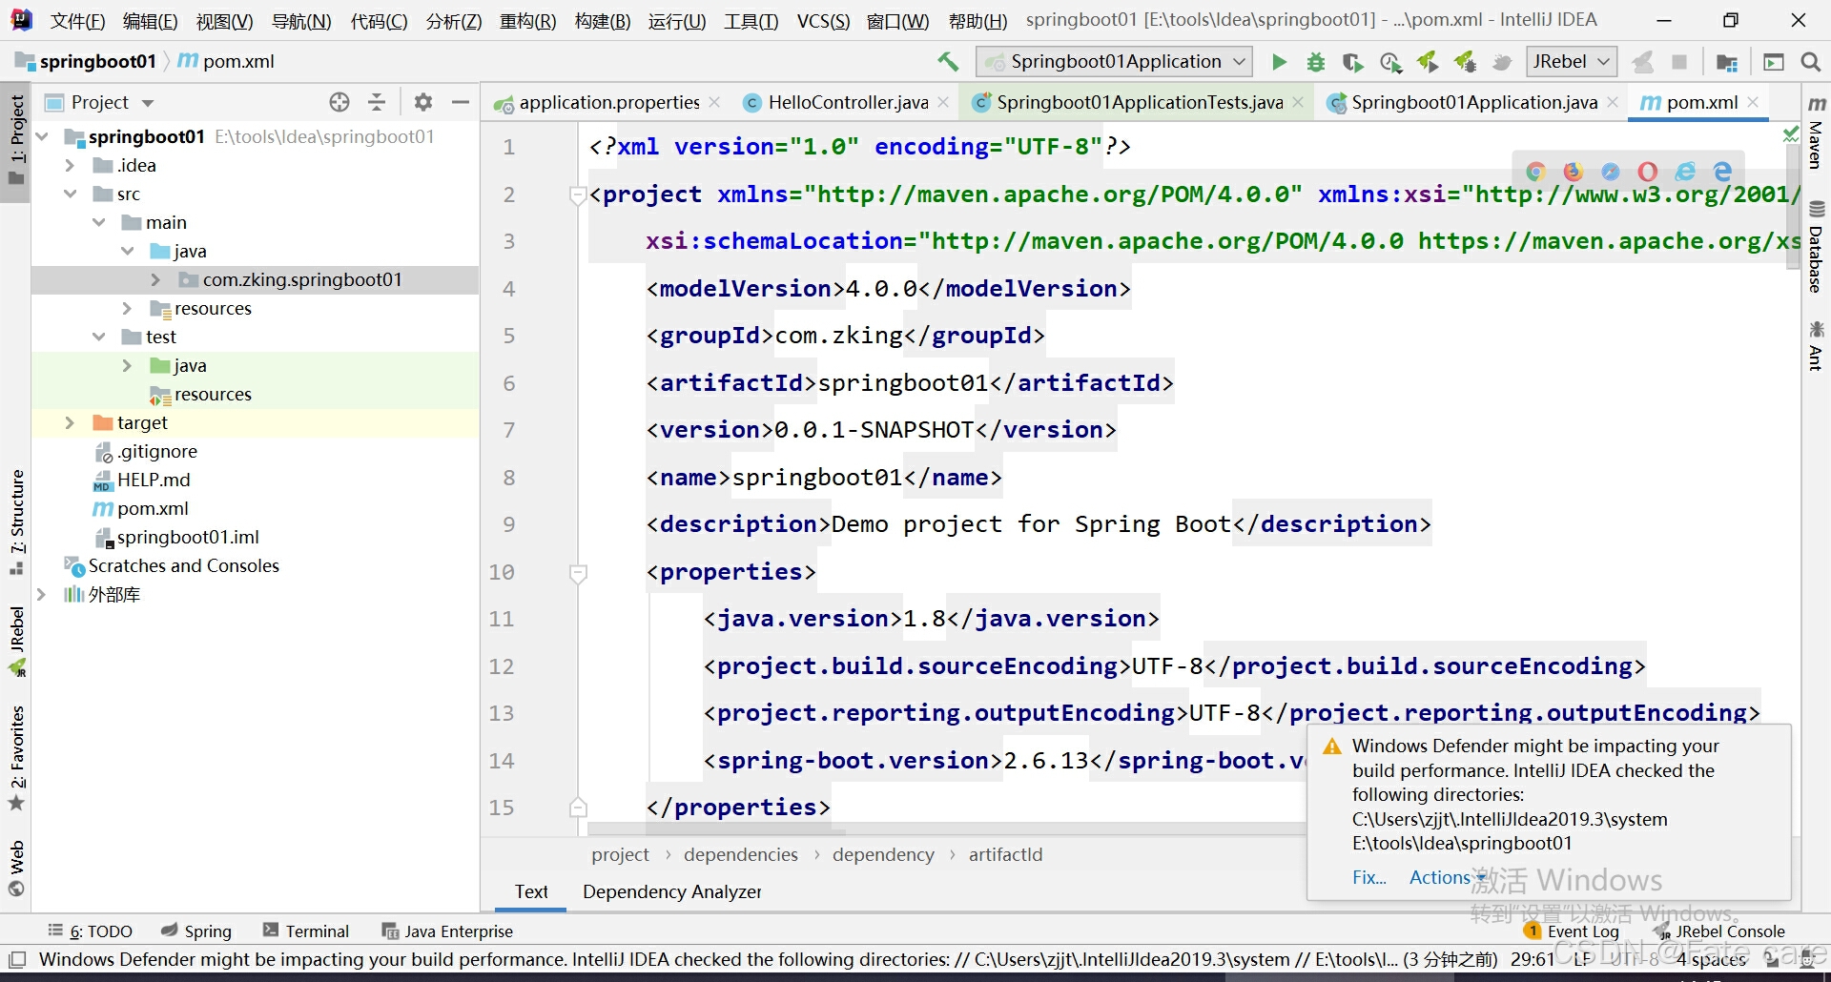Click the run anything layout icon in toolbar
Image resolution: width=1831 pixels, height=982 pixels.
click(1774, 62)
